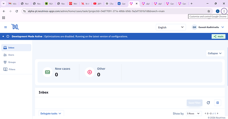Open the 5 Rows selector
Screen dimensions: 228x119
(x=194, y=113)
